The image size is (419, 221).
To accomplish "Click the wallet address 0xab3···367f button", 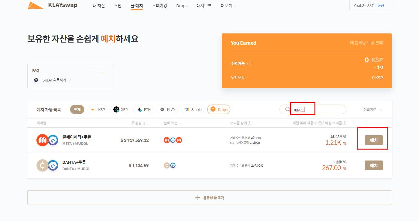I will 371,5.
